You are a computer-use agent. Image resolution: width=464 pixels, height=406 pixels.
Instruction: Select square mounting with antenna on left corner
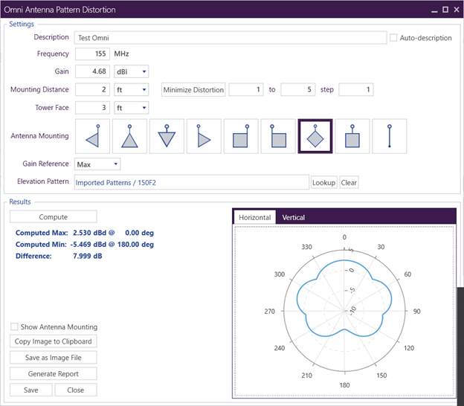(278, 136)
